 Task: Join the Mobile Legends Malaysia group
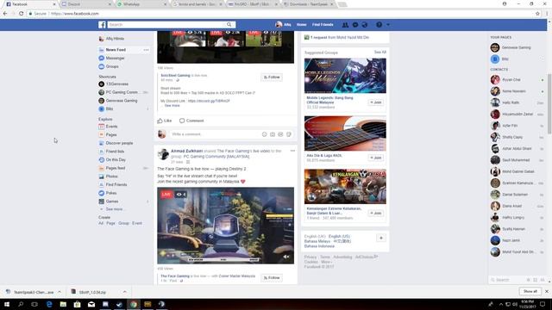tap(376, 102)
